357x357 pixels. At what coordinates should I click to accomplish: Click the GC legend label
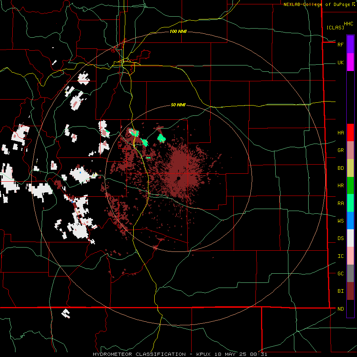tap(340, 273)
